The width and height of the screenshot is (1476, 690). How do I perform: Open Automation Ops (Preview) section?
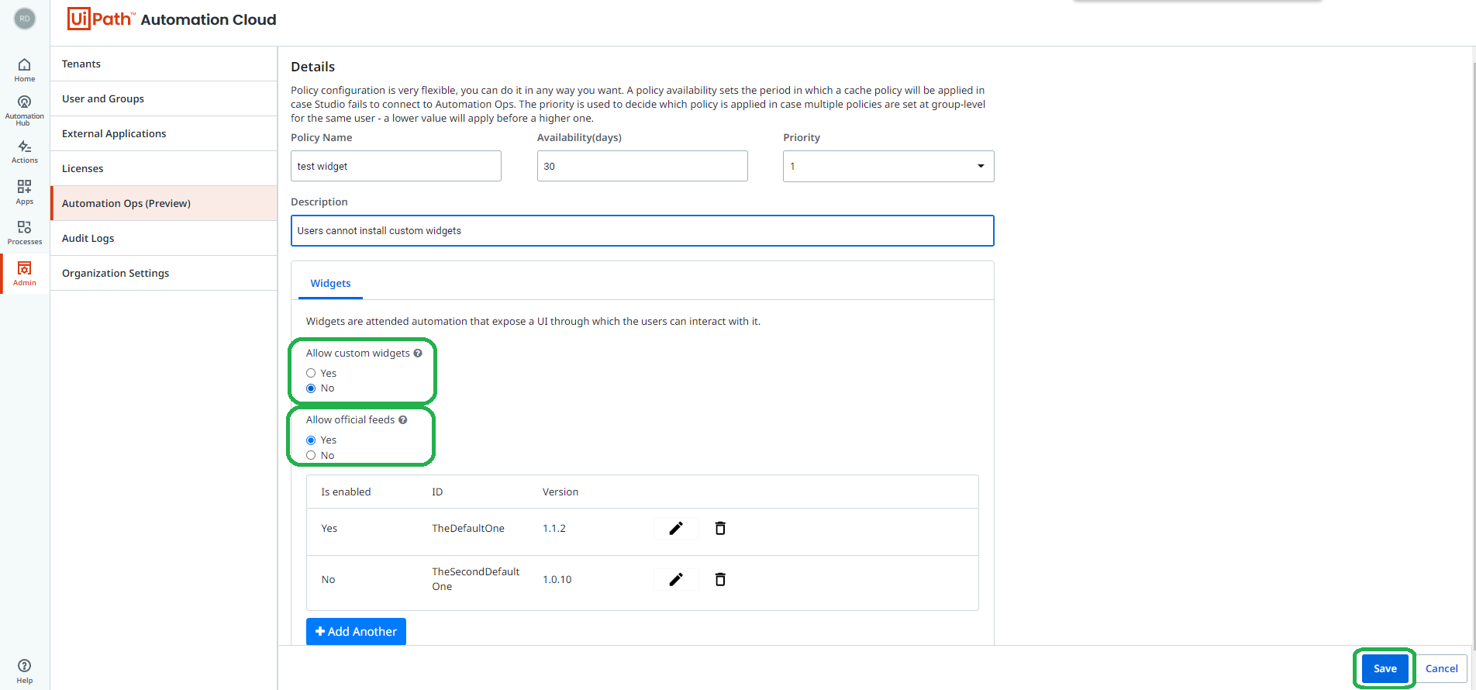pos(164,203)
